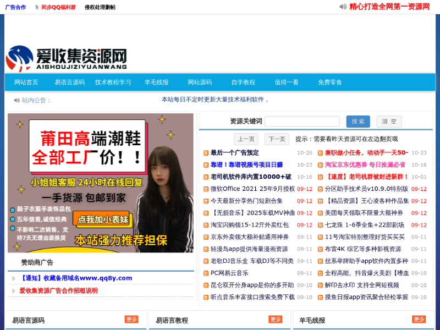Click the orange bullet icon before 最后一个广告预定
The height and width of the screenshot is (330, 440).
[206, 153]
